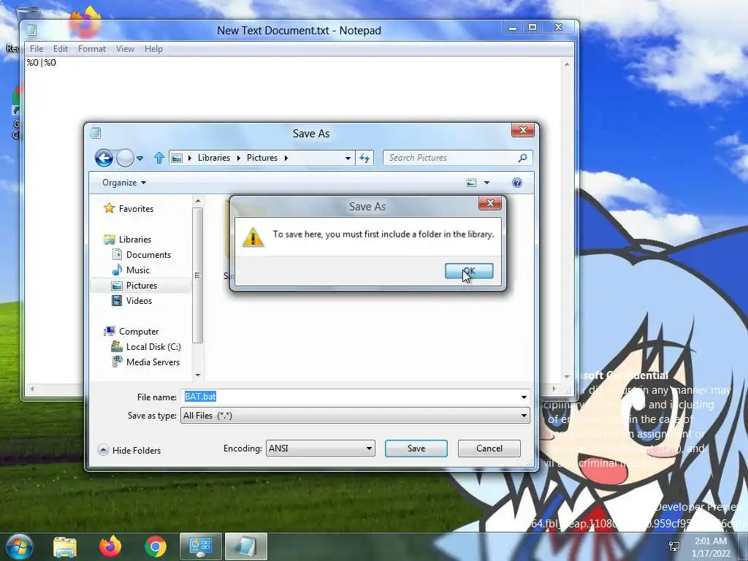Select Favorites in the navigation pane

click(x=129, y=208)
